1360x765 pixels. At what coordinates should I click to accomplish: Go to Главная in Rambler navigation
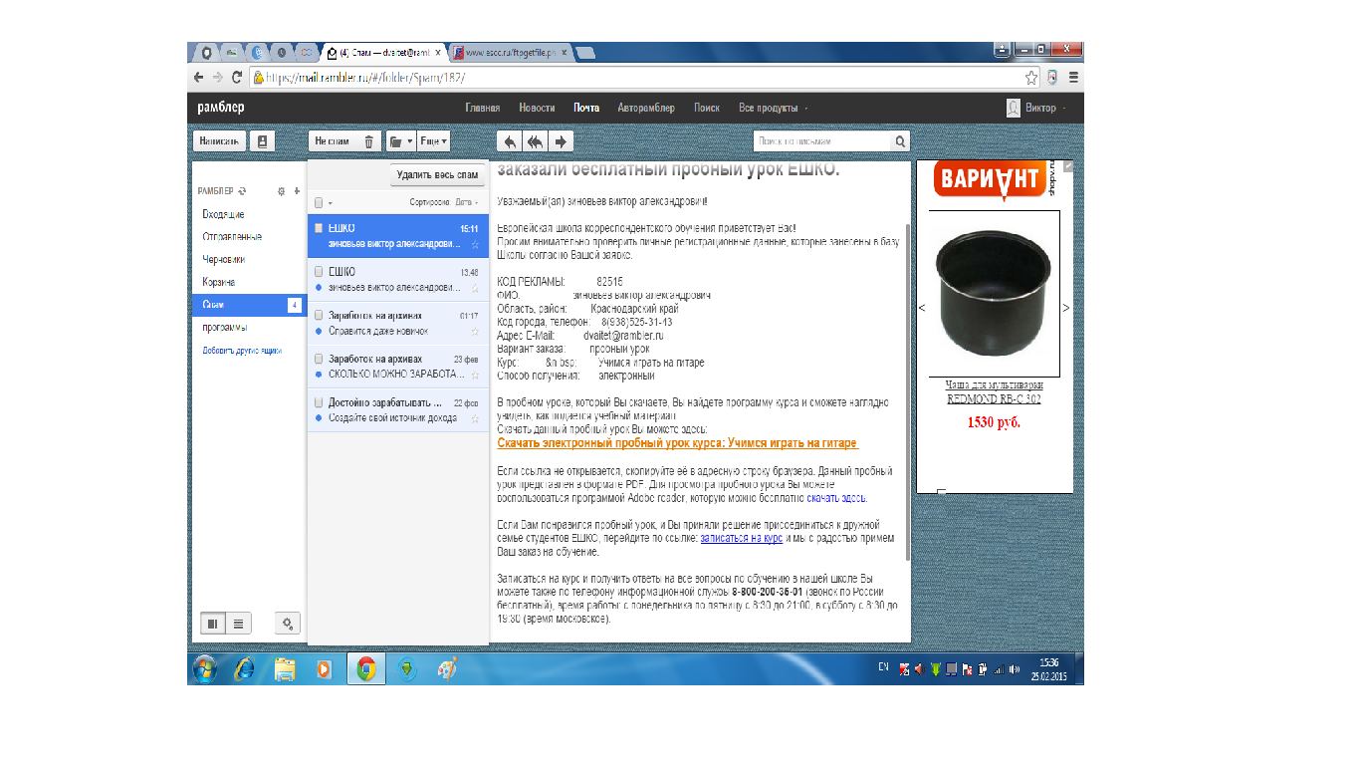482,108
